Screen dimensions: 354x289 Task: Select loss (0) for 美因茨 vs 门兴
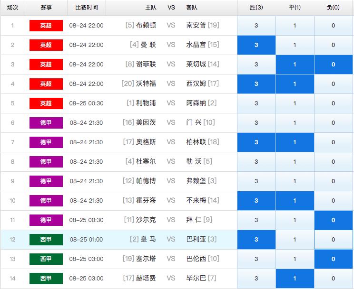(x=334, y=123)
